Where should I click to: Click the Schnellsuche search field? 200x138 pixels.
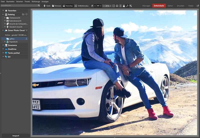pos(19,5)
